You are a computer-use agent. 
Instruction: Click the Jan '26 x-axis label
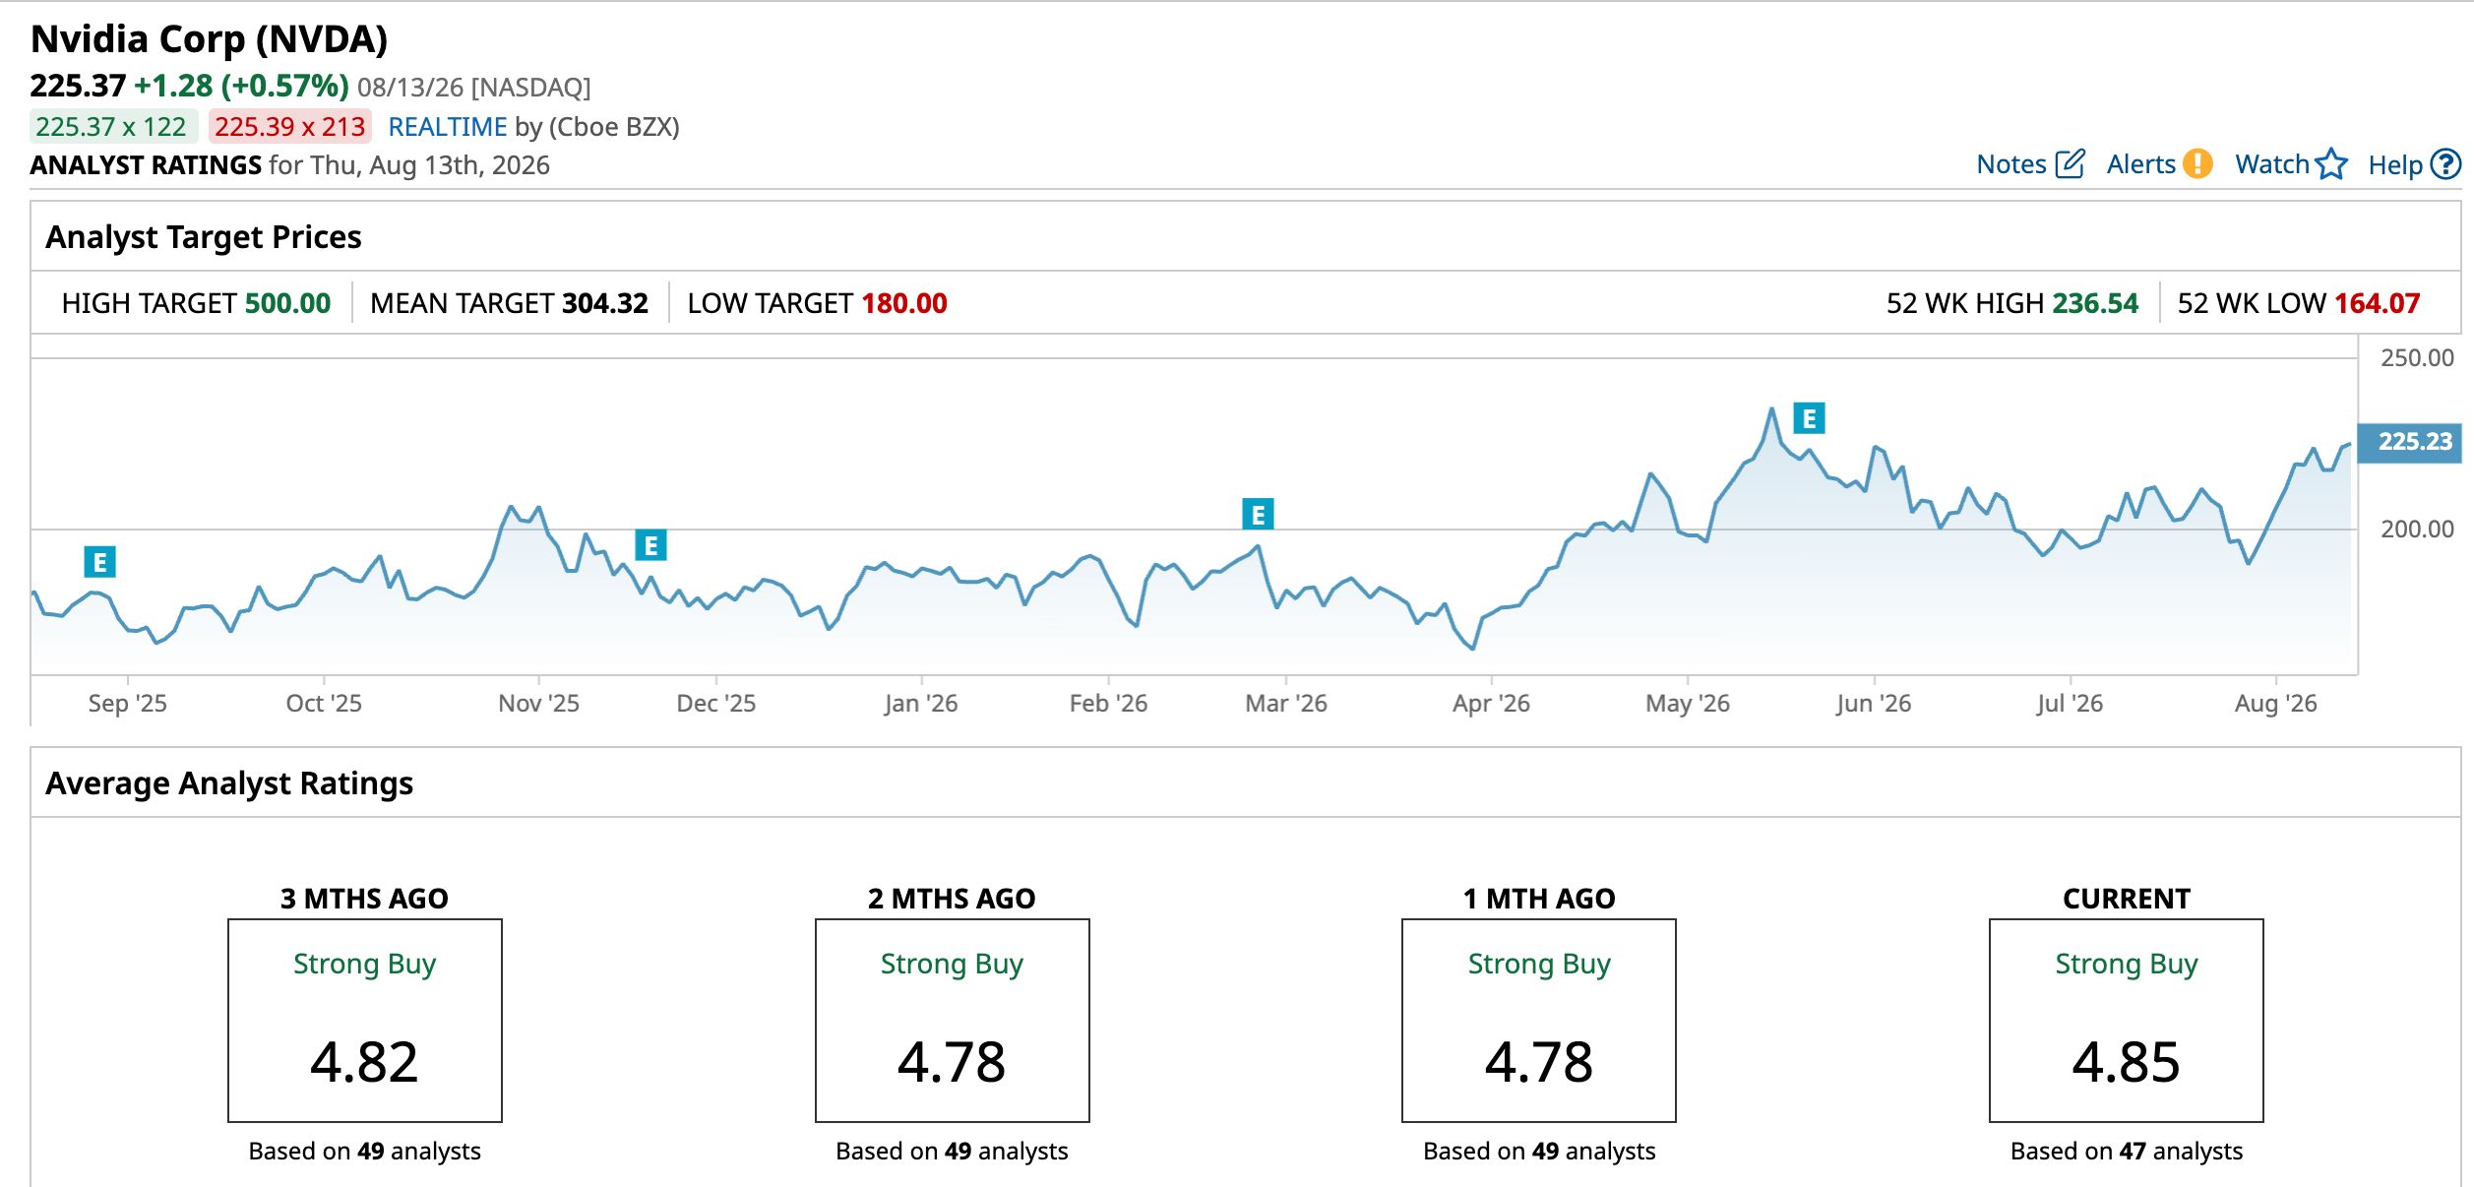921,704
